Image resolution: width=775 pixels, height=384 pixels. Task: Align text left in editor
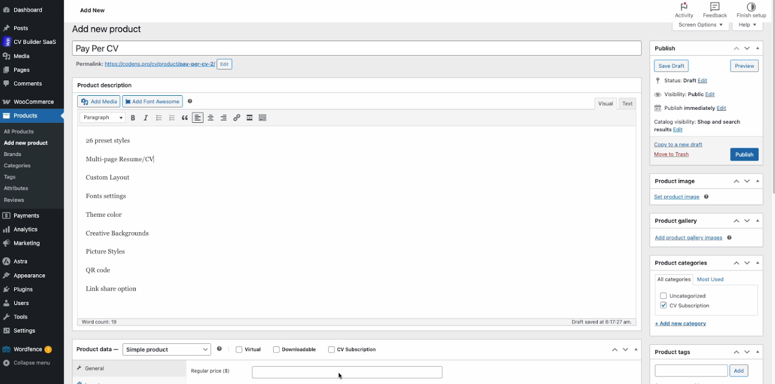click(x=198, y=118)
